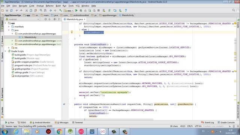Open the File menu
This screenshot has height=135, width=240.
coord(3,6)
